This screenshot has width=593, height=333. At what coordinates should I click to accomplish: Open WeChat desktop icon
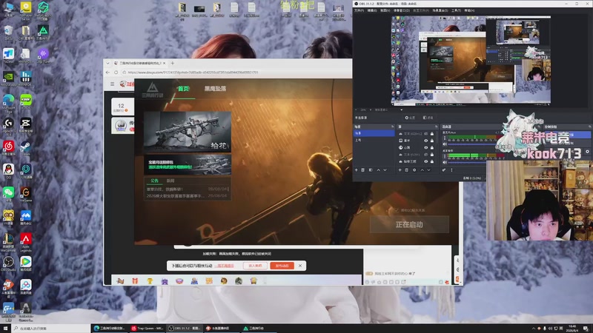click(8, 194)
